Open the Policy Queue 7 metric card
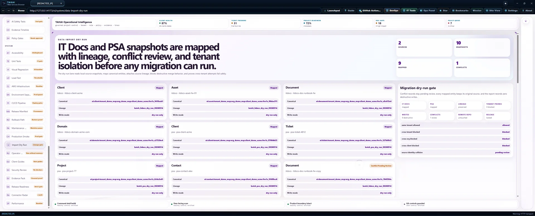The height and width of the screenshot is (216, 535). [481, 23]
